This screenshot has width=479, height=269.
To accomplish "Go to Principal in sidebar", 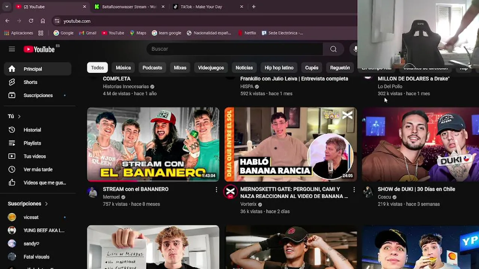I will point(37,69).
